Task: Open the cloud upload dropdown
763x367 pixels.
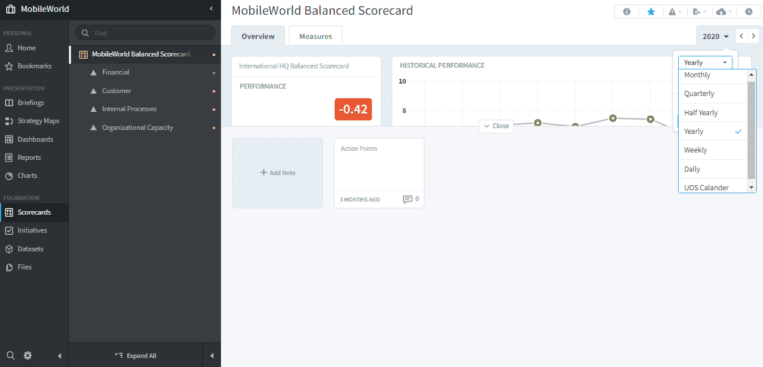Action: [724, 12]
